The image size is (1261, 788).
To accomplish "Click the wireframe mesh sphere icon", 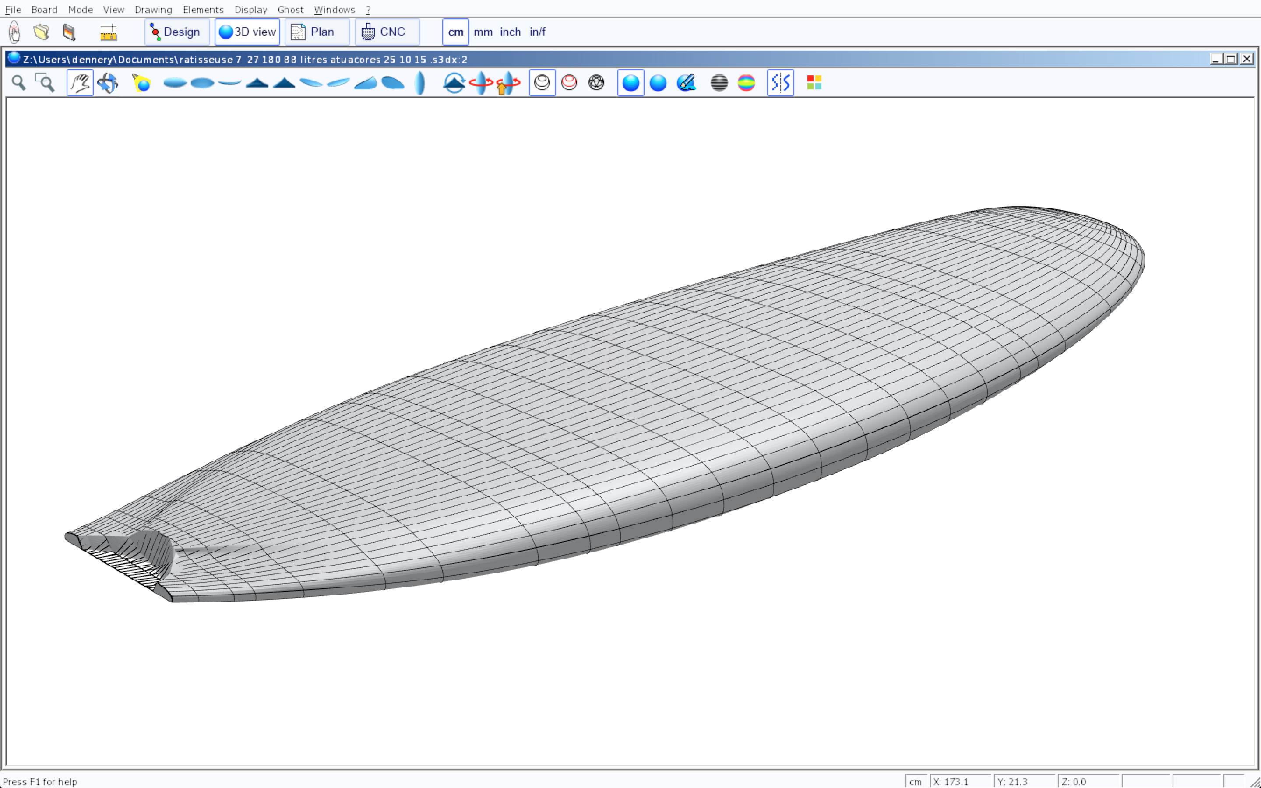I will [596, 83].
